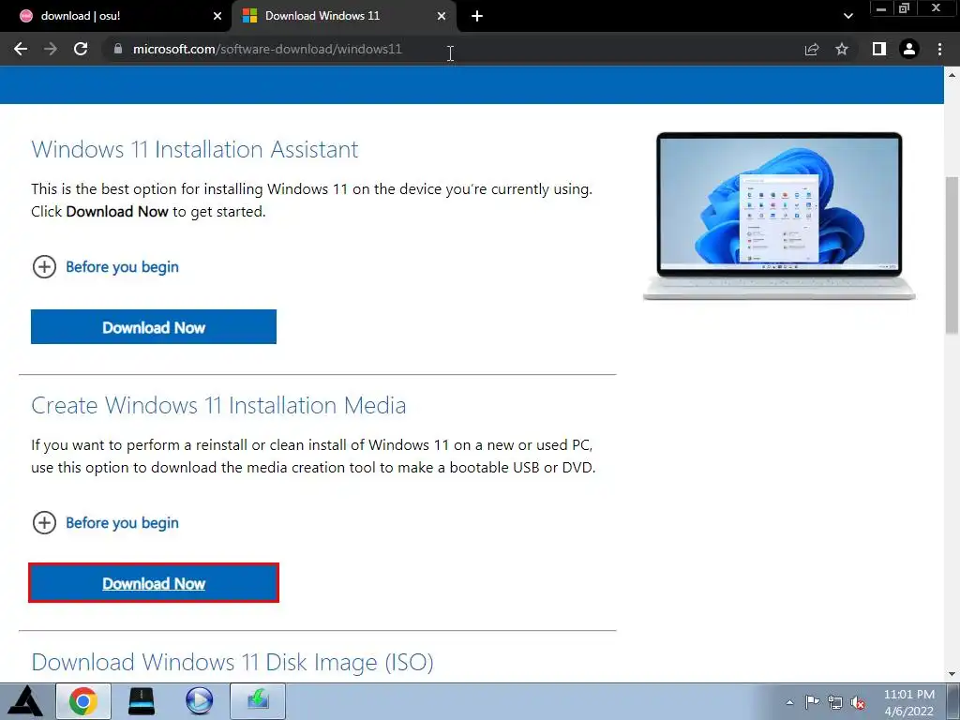
Task: Share this page via share icon
Action: [812, 49]
